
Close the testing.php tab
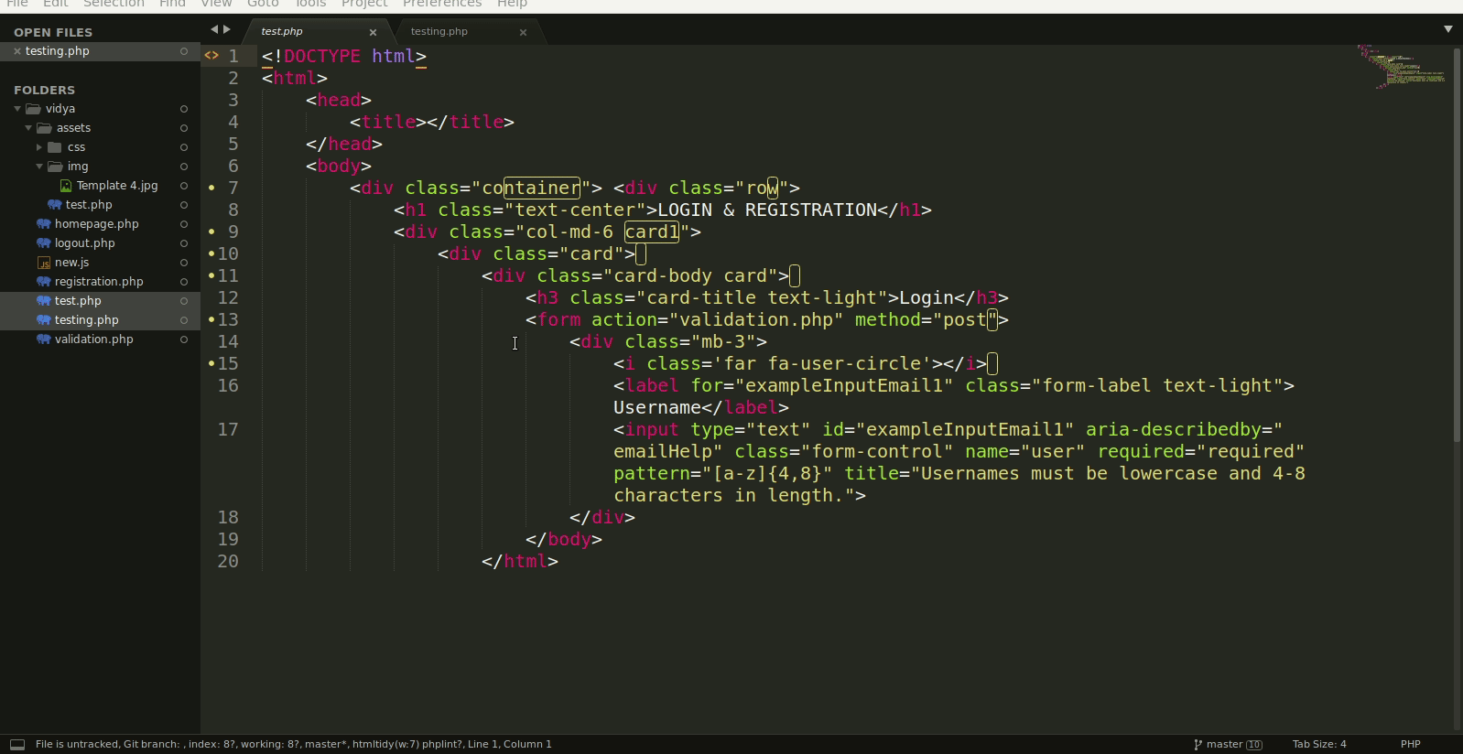tap(523, 32)
